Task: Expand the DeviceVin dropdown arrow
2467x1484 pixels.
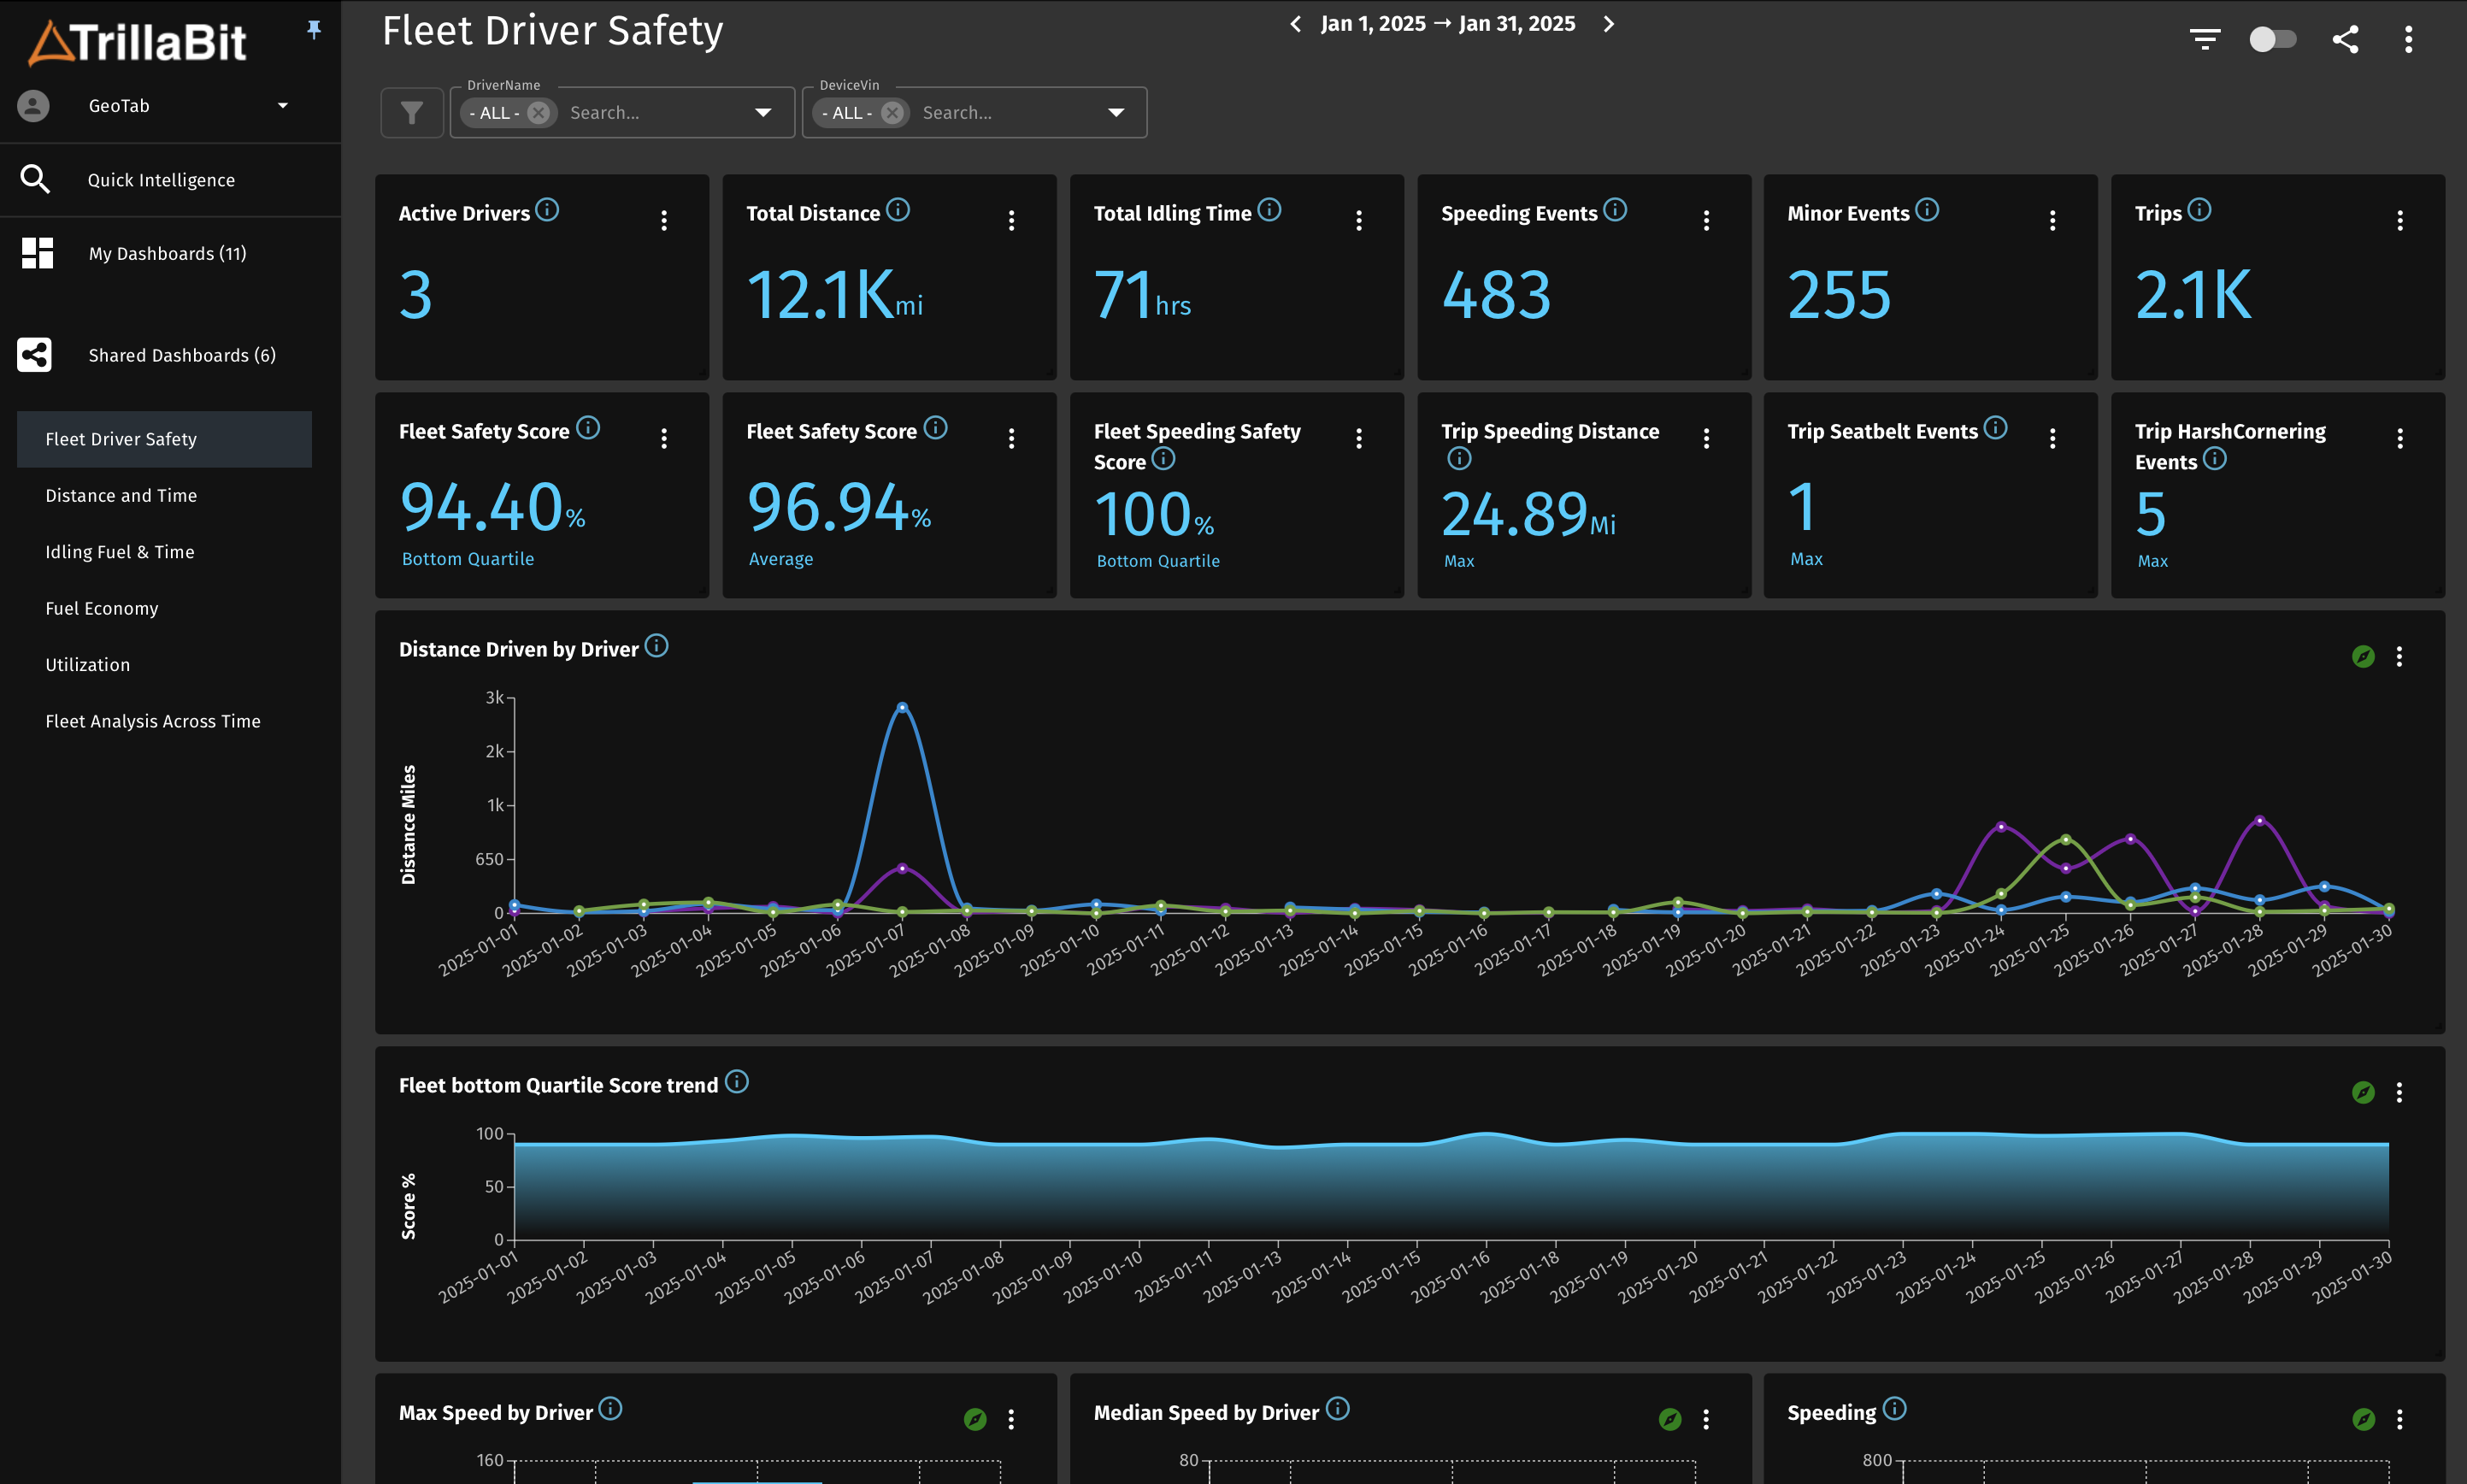Action: (1116, 113)
